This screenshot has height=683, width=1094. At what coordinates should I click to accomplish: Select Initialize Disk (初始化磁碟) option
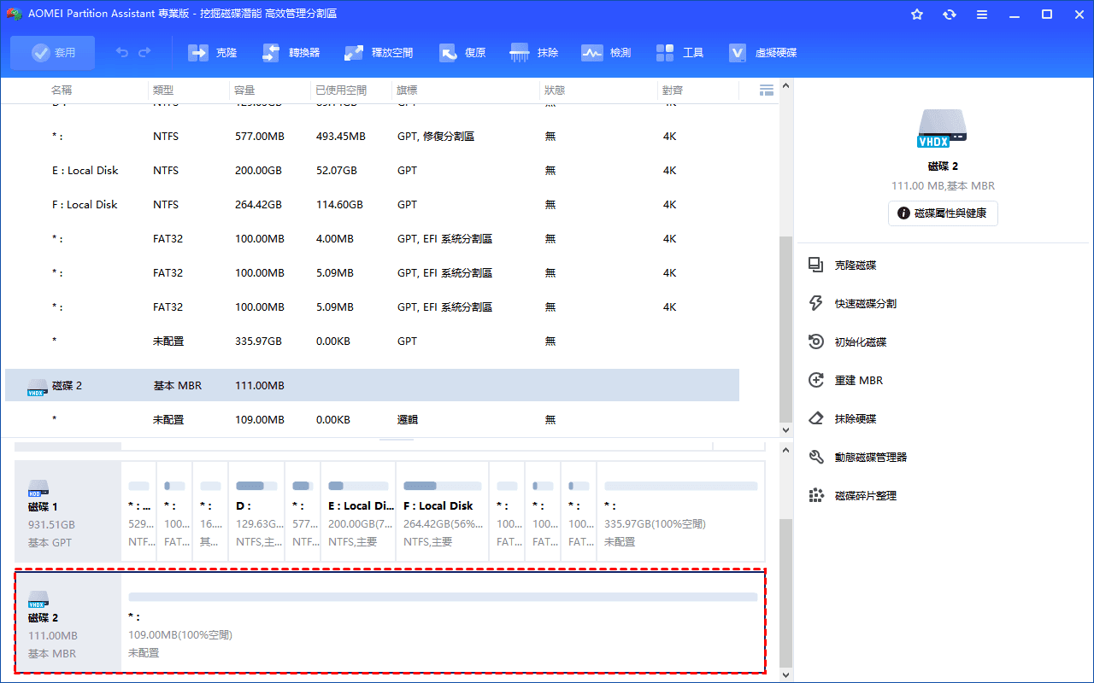pyautogui.click(x=848, y=342)
